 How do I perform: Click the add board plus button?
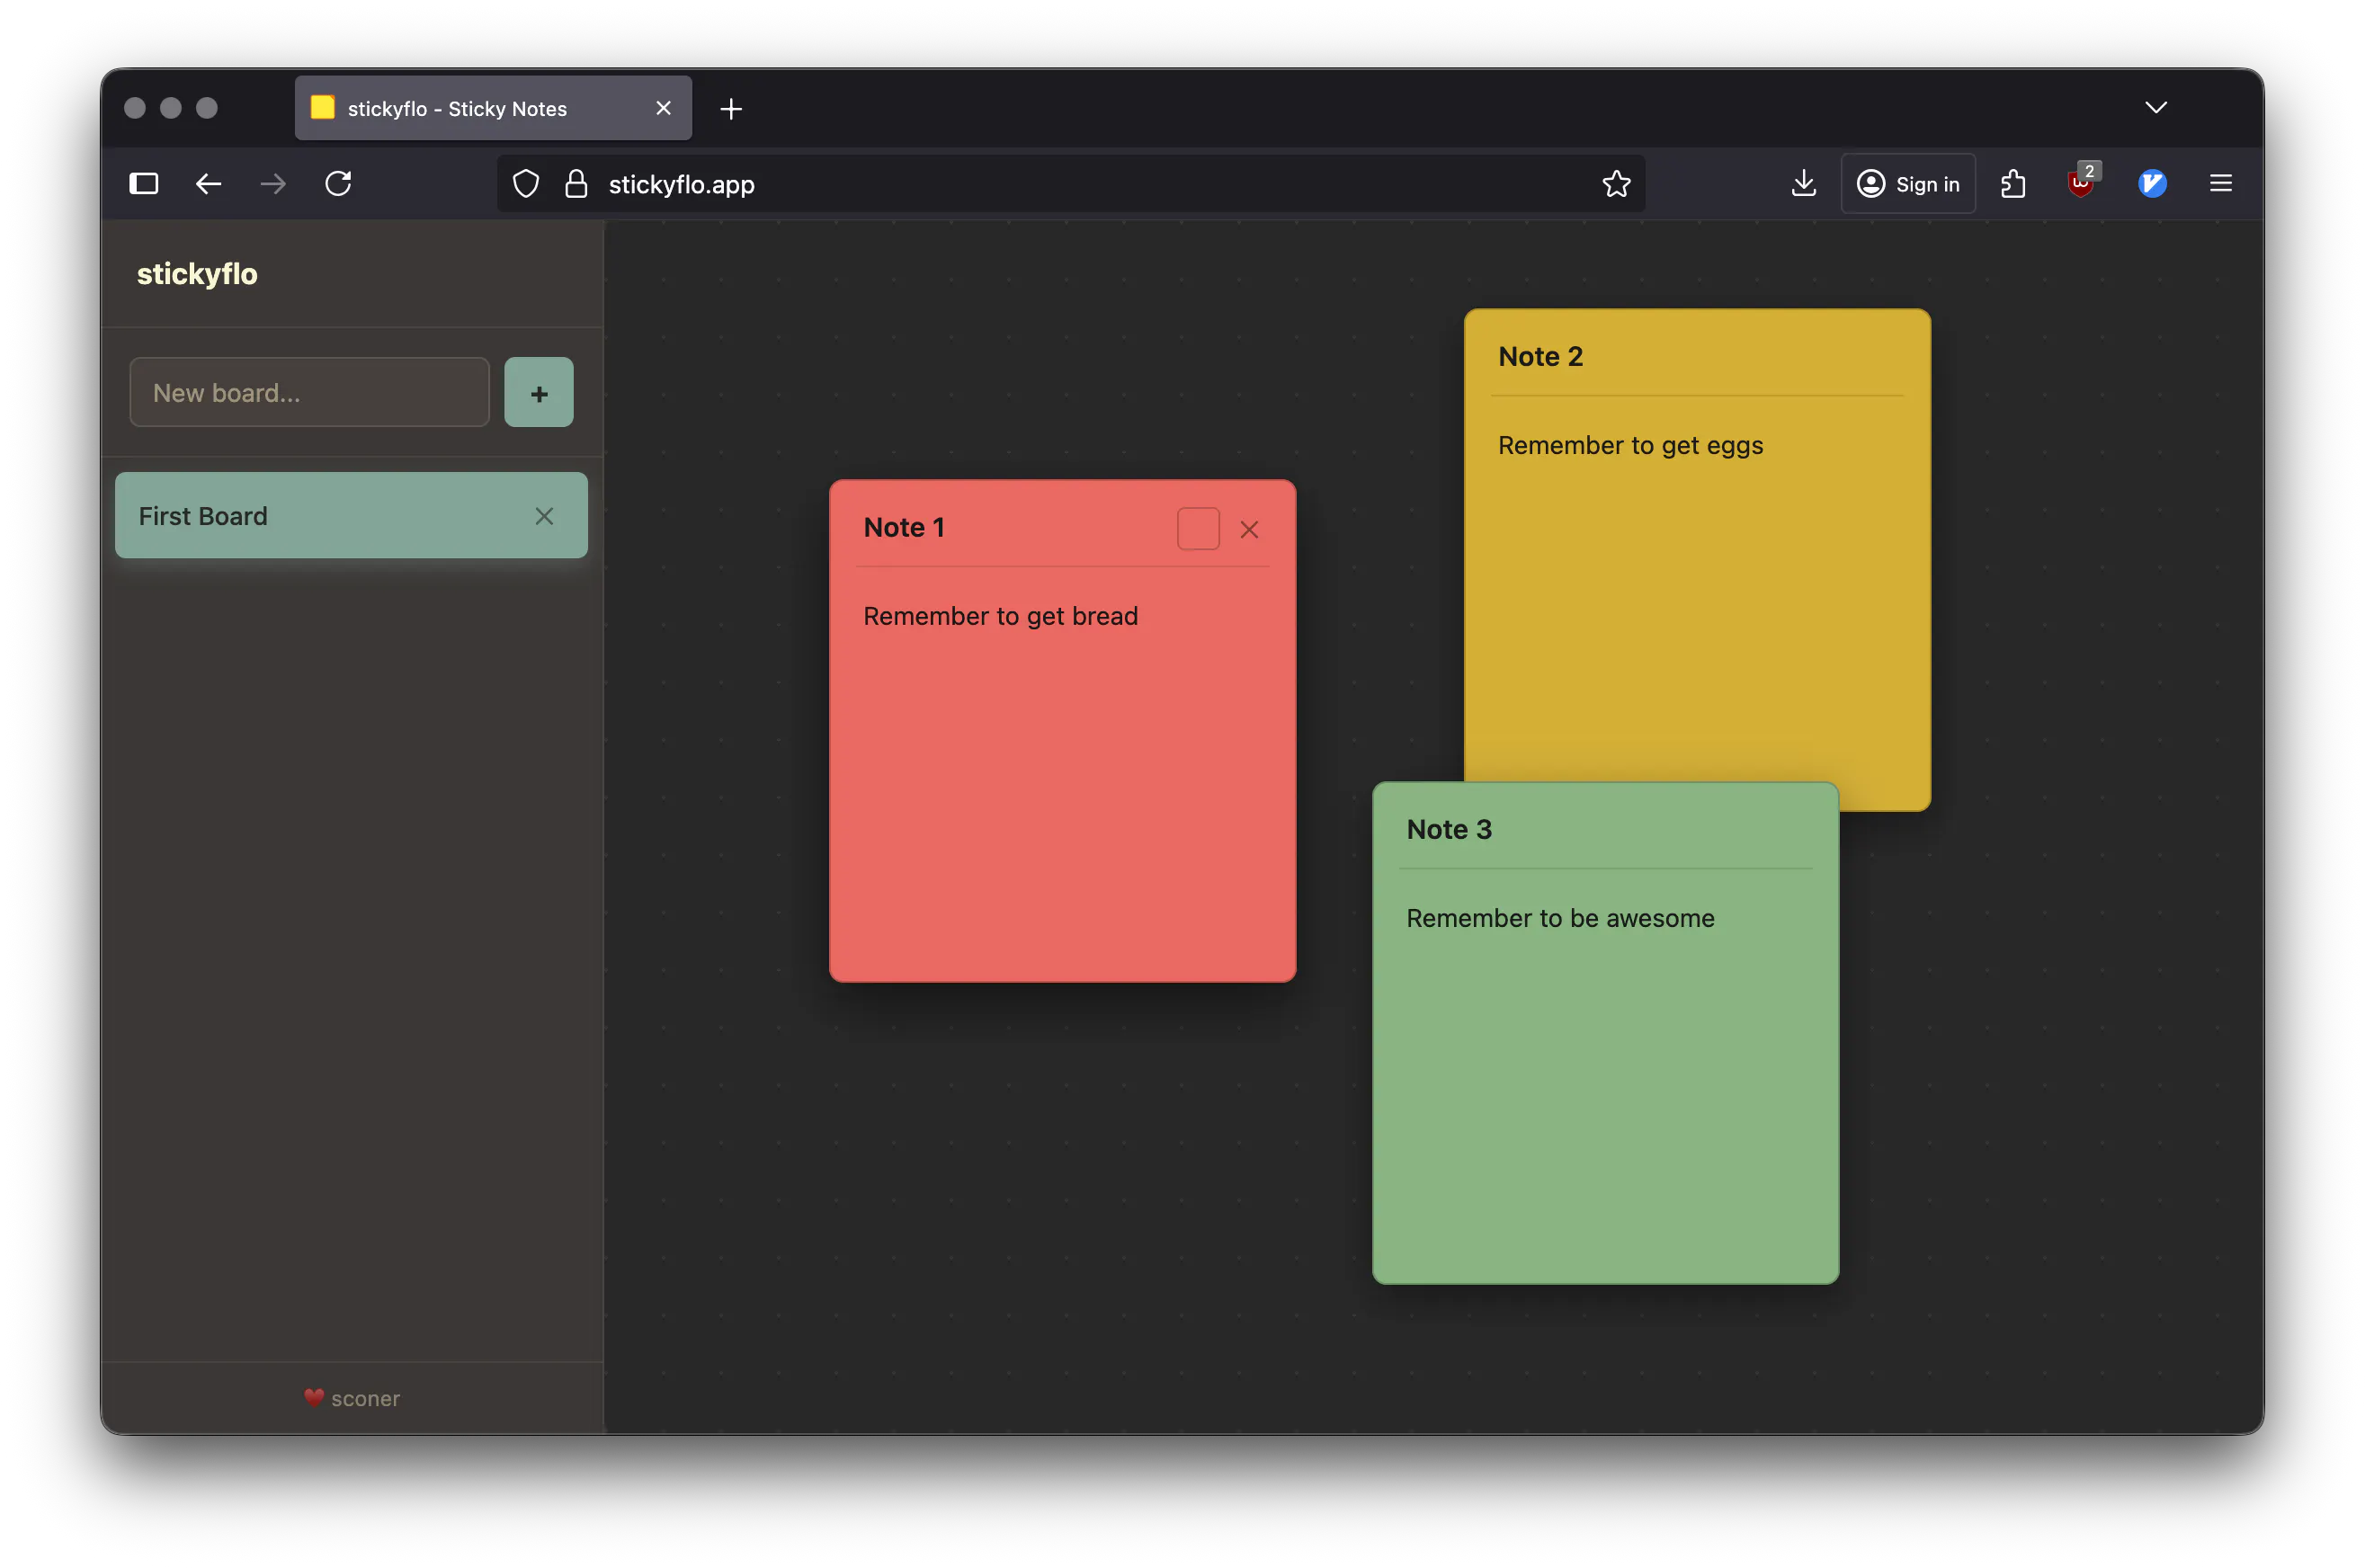pyautogui.click(x=538, y=392)
